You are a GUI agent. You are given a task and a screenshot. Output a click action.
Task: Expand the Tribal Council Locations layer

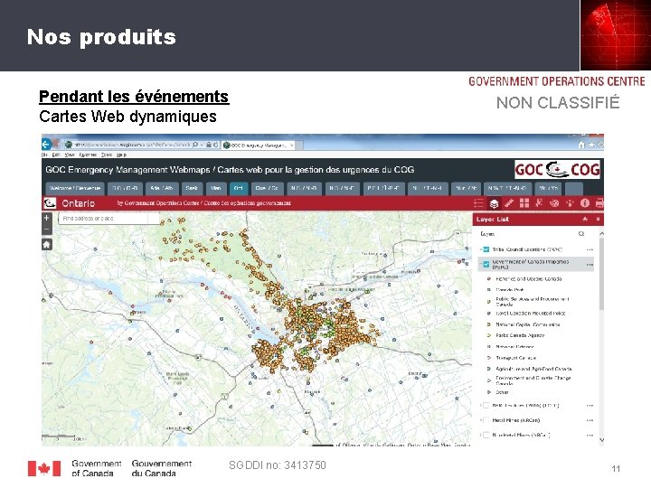(481, 249)
